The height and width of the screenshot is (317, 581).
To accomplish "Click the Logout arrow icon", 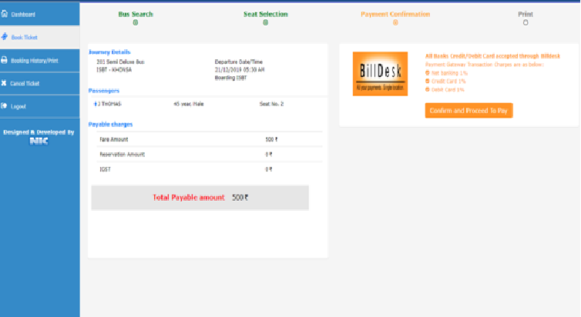I will (5, 106).
